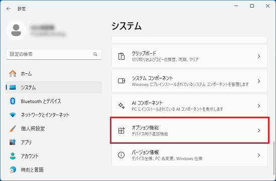
Task: Click the user profile avatar
Action: tap(16, 30)
